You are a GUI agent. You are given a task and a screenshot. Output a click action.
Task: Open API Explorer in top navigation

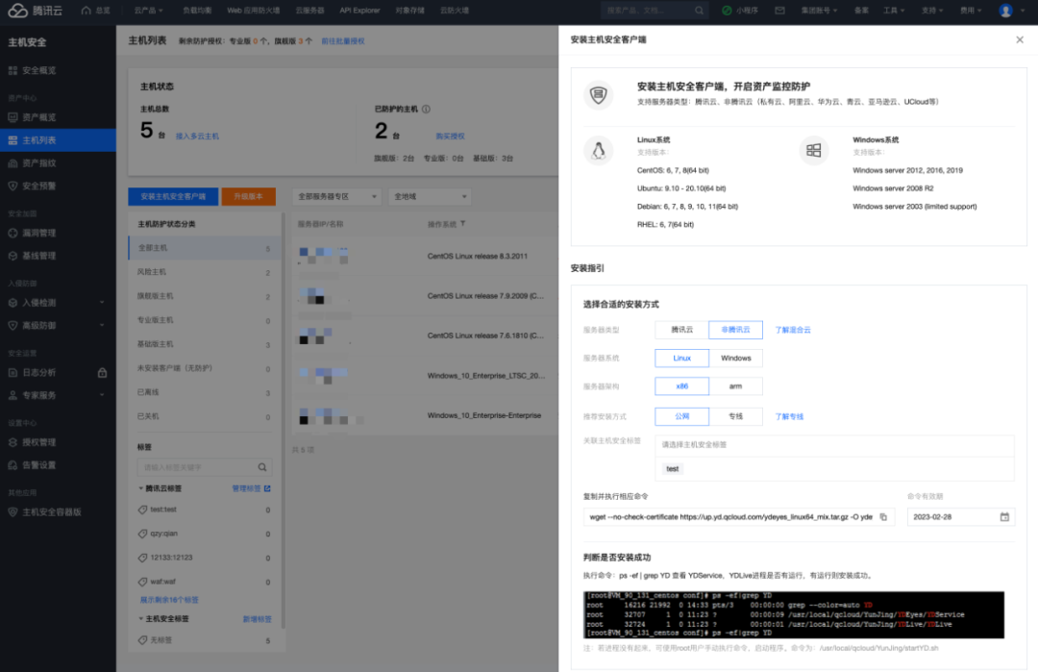pos(359,11)
